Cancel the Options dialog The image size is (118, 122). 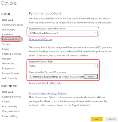tap(111, 119)
